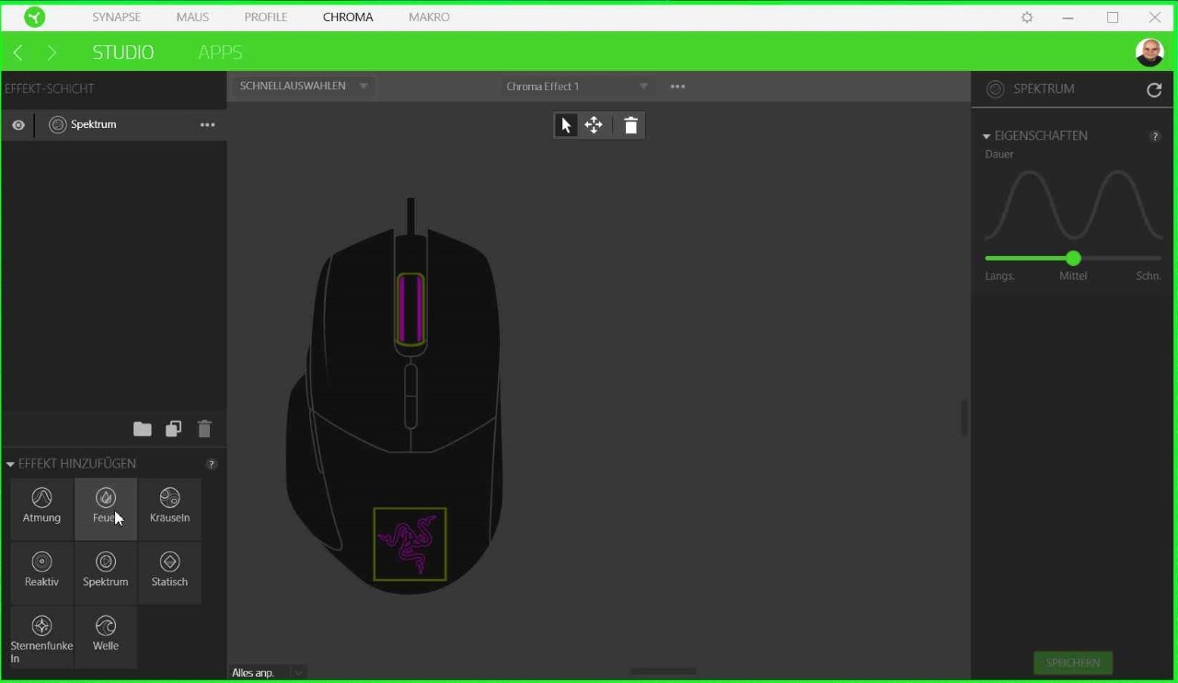Image resolution: width=1178 pixels, height=683 pixels.
Task: Open the SCHNELLAUSWAHLEN dropdown
Action: 304,86
